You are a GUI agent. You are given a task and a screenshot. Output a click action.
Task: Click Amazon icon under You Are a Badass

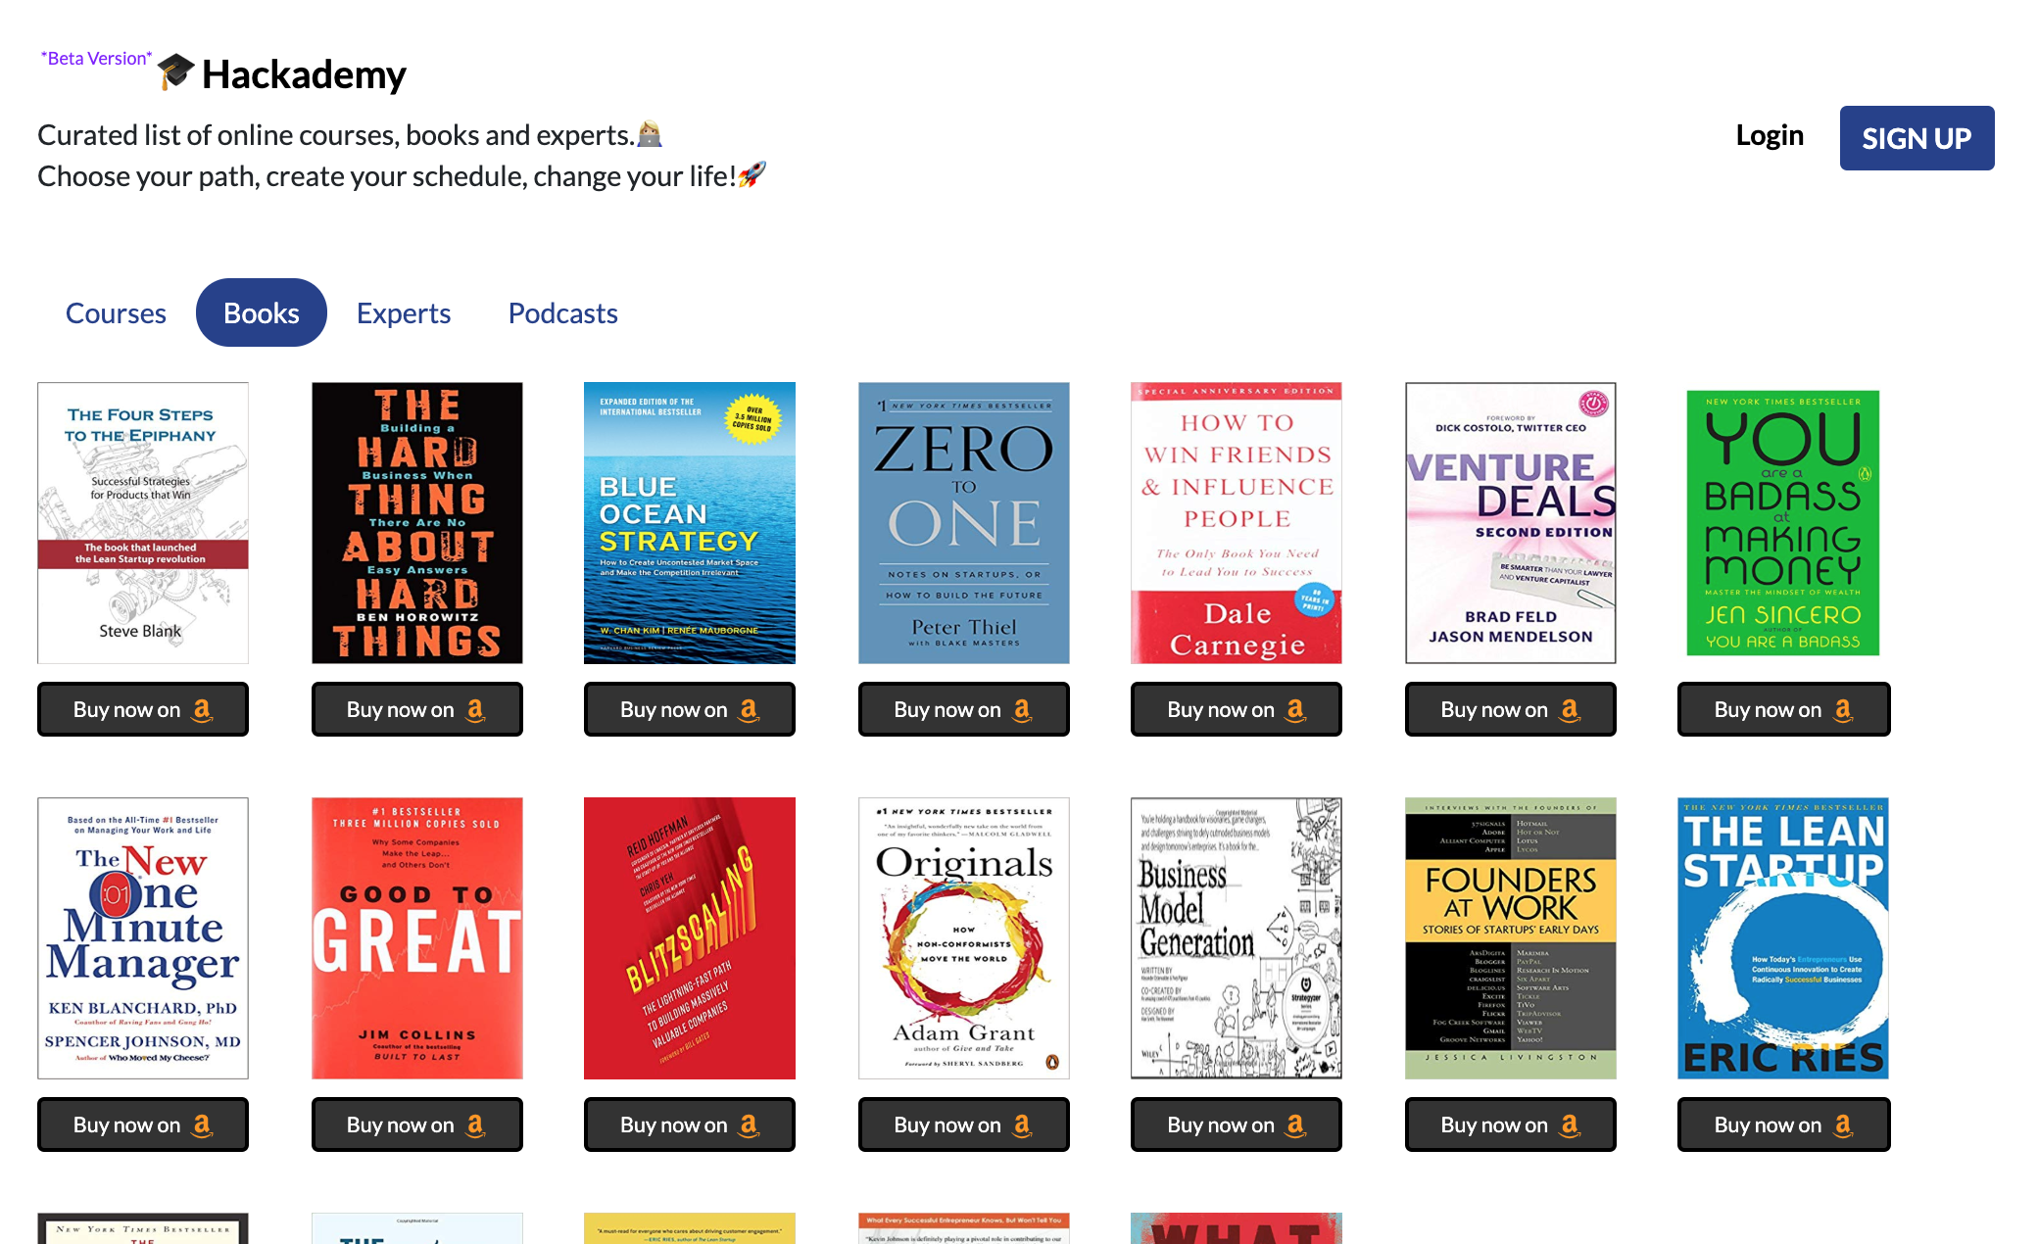(x=1844, y=709)
